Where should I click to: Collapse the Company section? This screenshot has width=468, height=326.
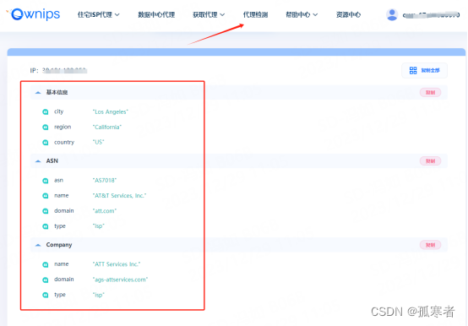coord(38,245)
